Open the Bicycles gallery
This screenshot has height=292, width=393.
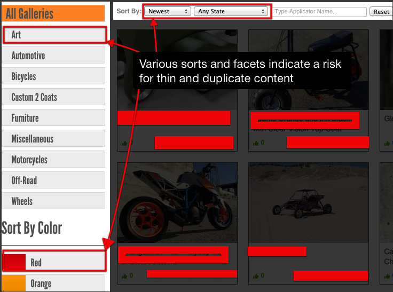coord(53,76)
